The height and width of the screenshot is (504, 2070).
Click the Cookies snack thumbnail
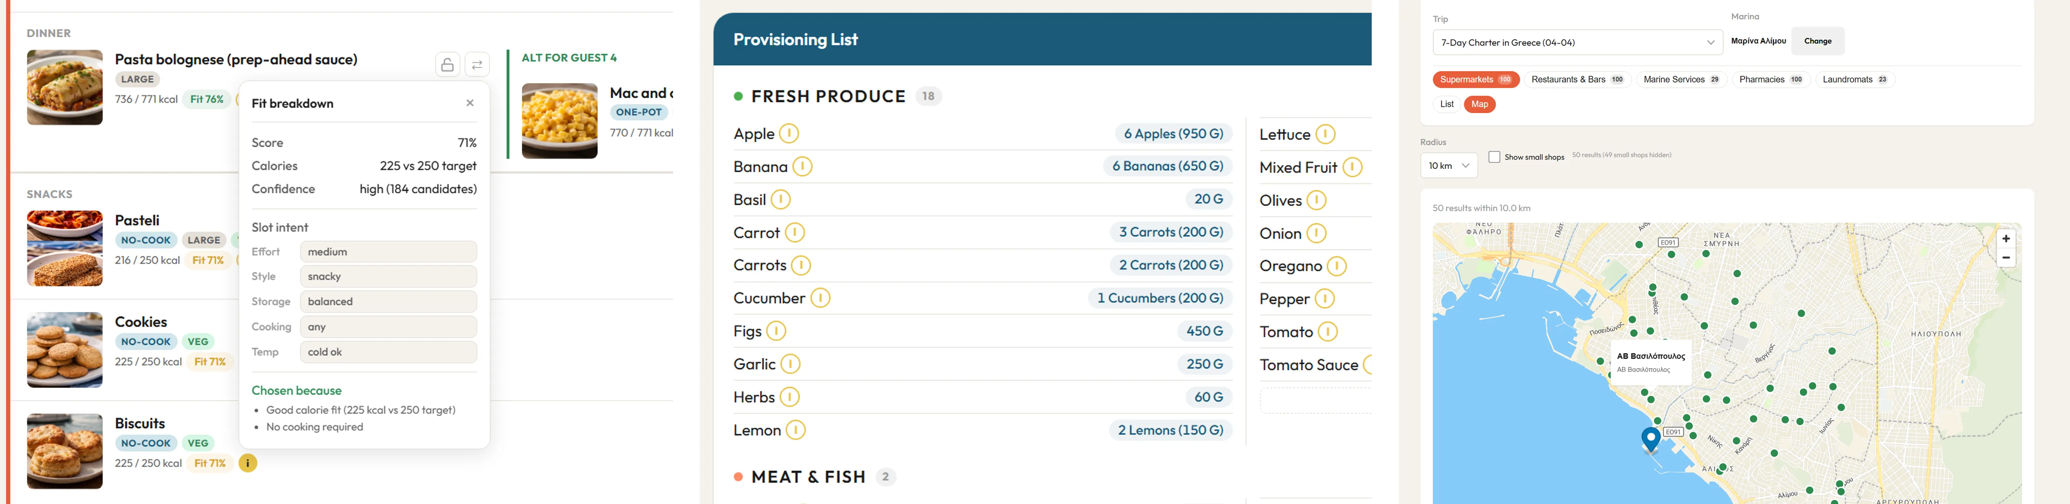[x=64, y=350]
